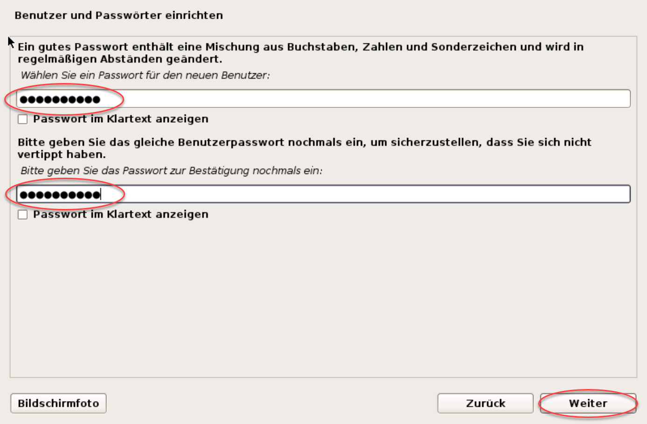Click into the password confirmation input field
The height and width of the screenshot is (424, 647).
click(x=323, y=194)
